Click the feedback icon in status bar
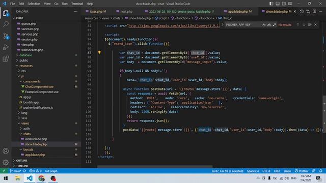The height and width of the screenshot is (183, 326). (x=314, y=171)
